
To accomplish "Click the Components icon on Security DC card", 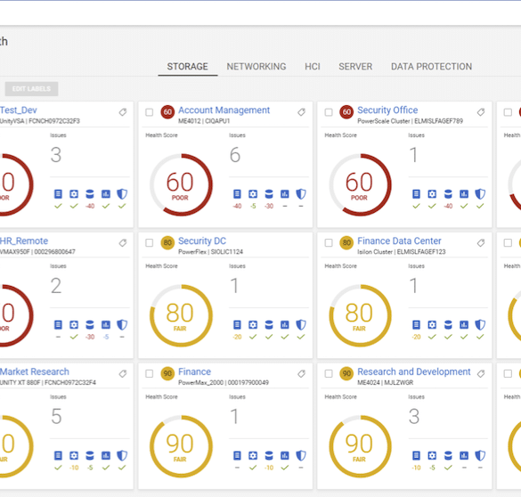I will pyautogui.click(x=237, y=324).
